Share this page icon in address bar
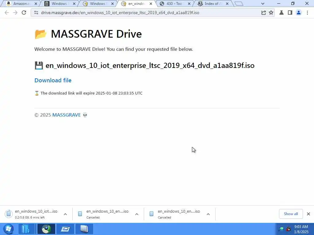This screenshot has height=235, width=314. click(x=263, y=13)
